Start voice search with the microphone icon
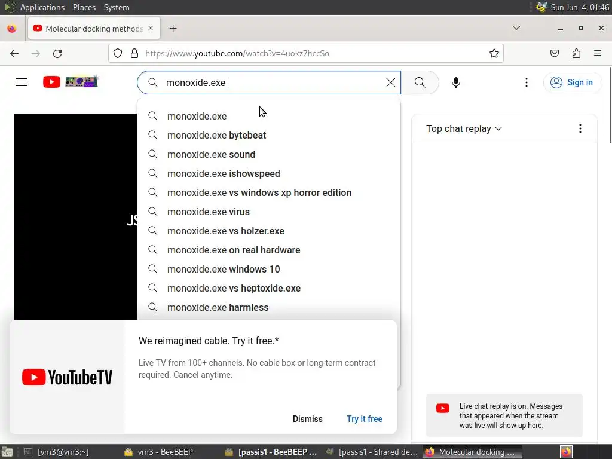612x459 pixels. [455, 82]
